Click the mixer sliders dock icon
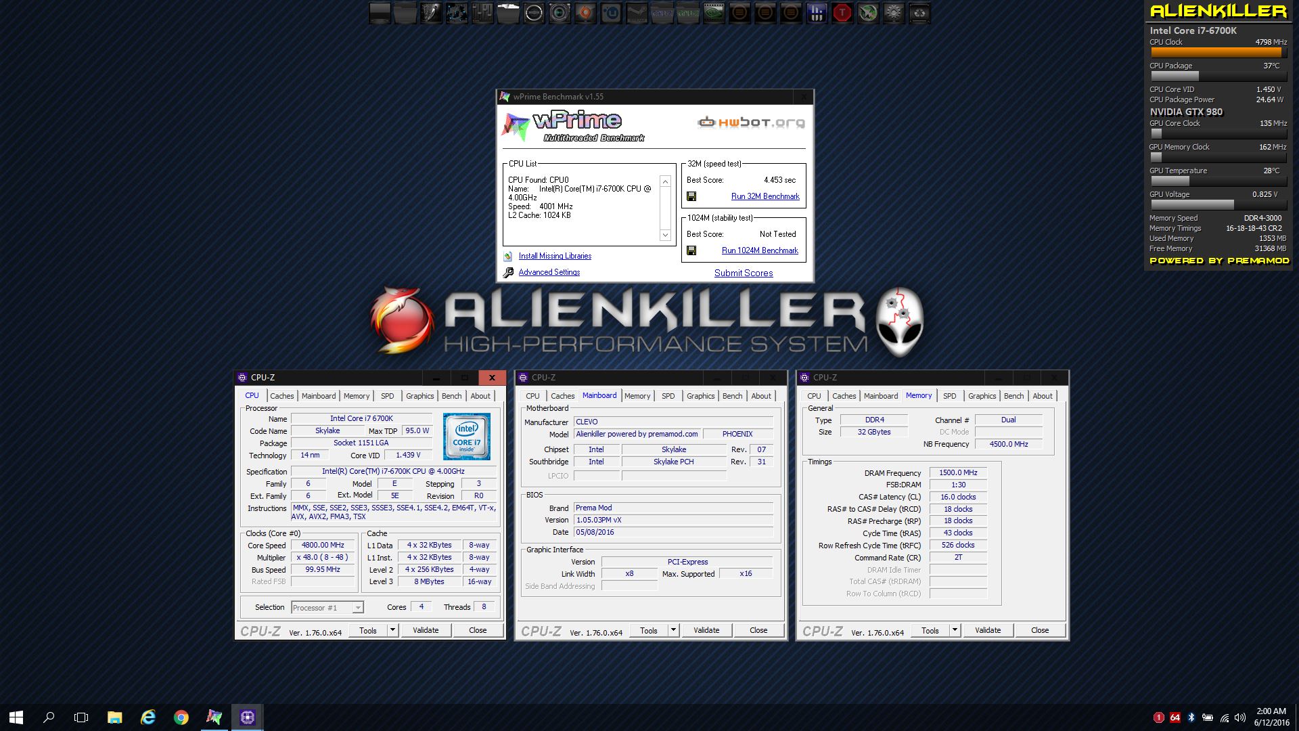This screenshot has height=731, width=1299. click(482, 12)
